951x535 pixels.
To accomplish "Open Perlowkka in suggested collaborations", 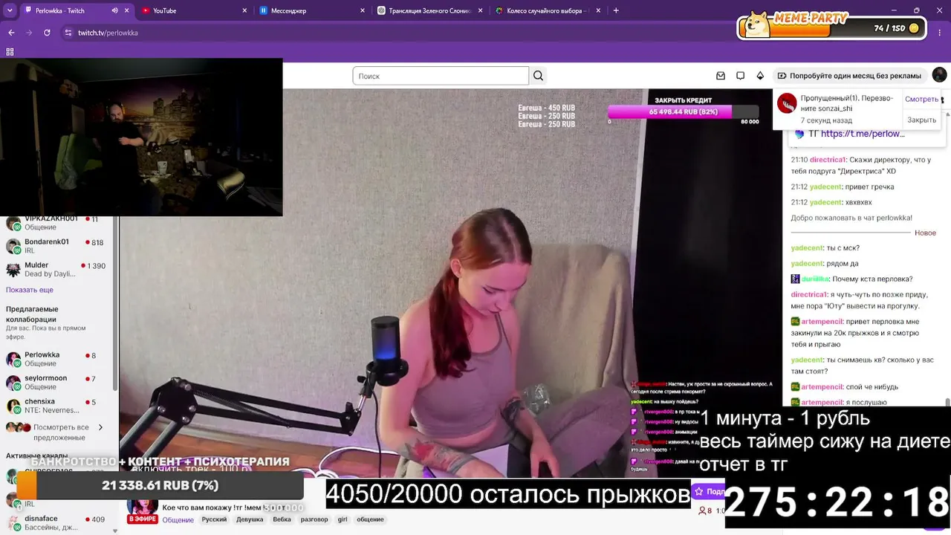I will click(x=56, y=359).
